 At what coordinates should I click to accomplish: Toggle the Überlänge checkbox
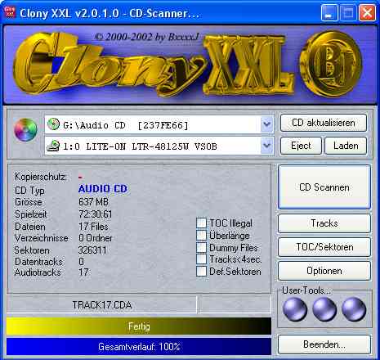(x=201, y=235)
